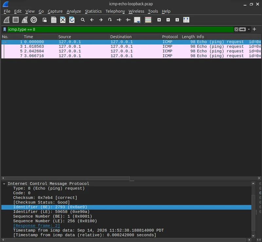The width and height of the screenshot is (262, 242).
Task: Collapse Internet Control Message Protocol tree
Action: (x=4, y=184)
